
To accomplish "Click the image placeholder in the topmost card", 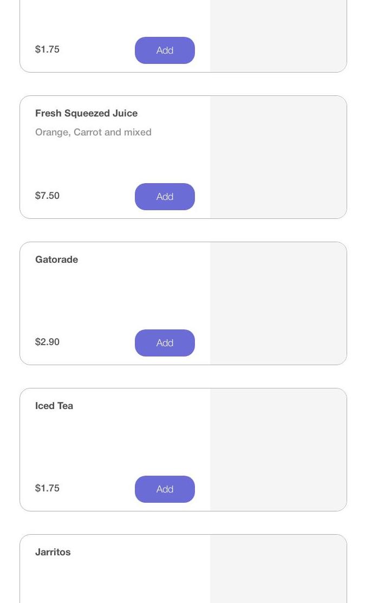I will pyautogui.click(x=278, y=36).
